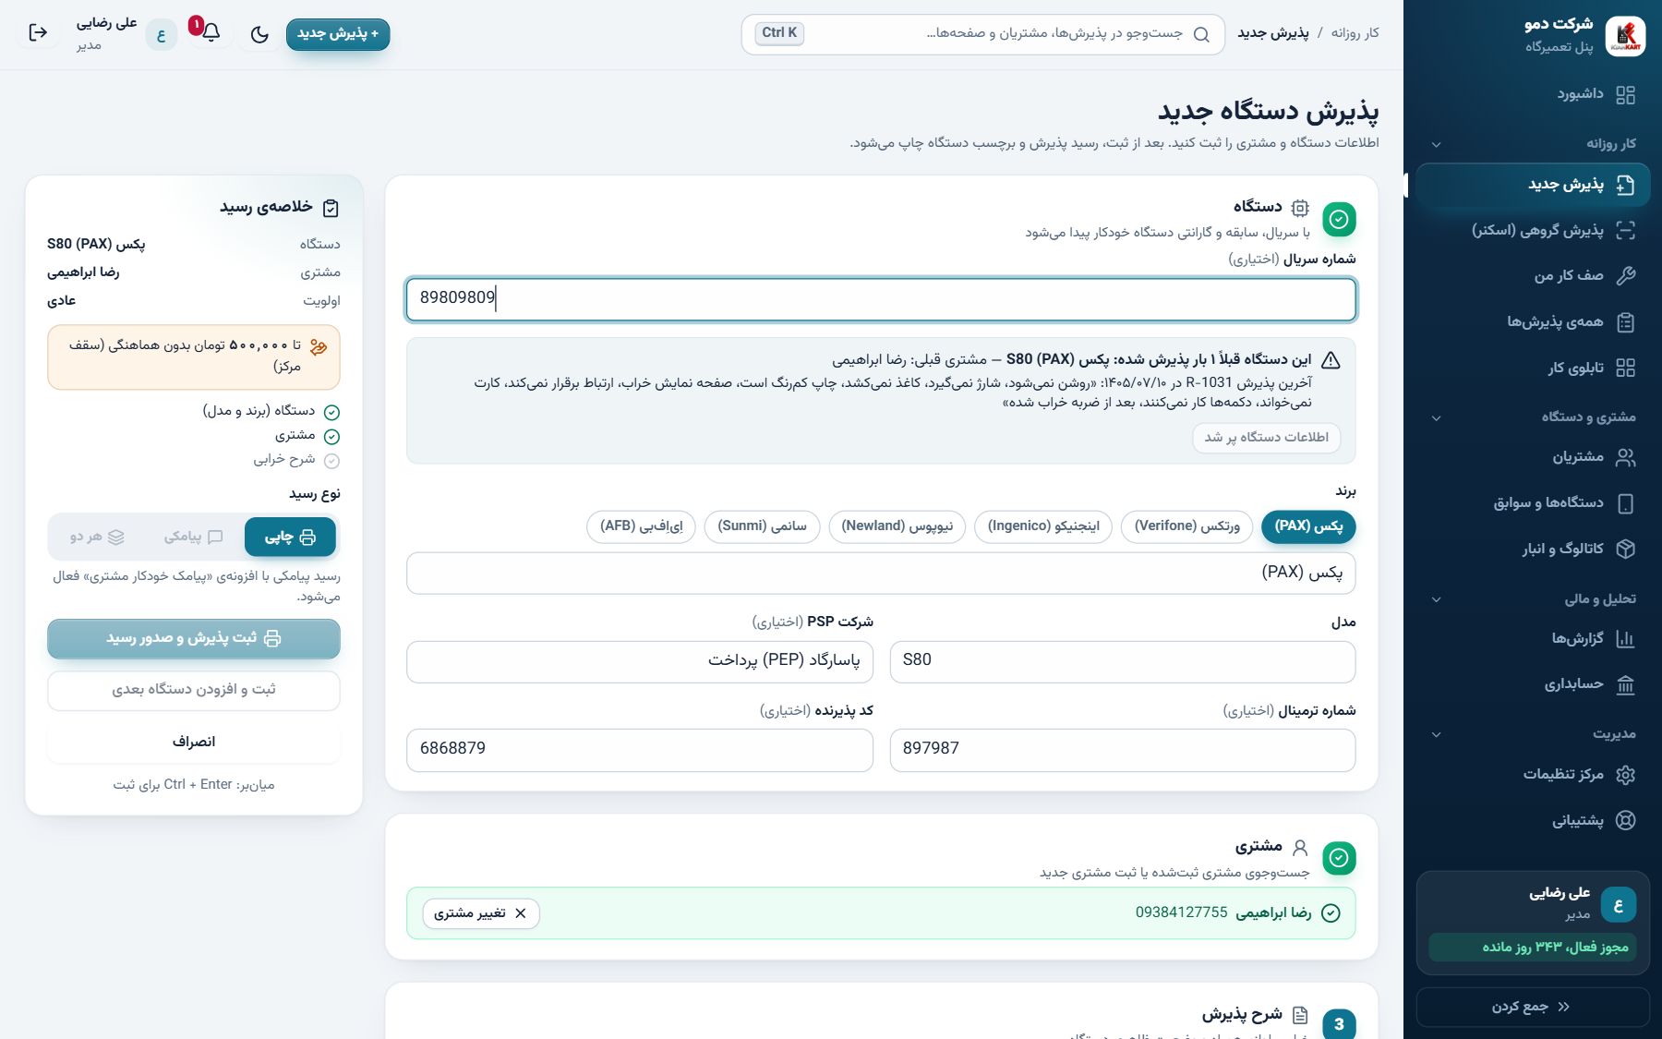The height and width of the screenshot is (1039, 1662).
Task: Choose brand chip نیوپوس (Newland)
Action: [897, 526]
